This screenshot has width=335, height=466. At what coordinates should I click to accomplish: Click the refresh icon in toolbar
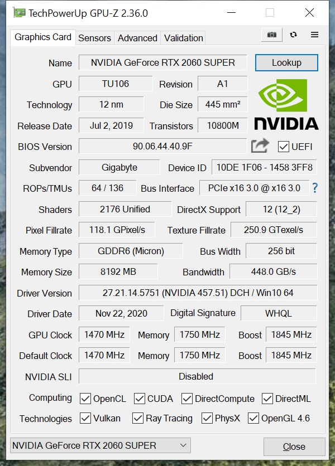(293, 35)
